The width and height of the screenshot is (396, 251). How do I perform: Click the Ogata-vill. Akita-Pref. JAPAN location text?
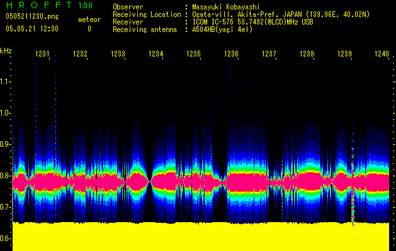[x=281, y=14]
